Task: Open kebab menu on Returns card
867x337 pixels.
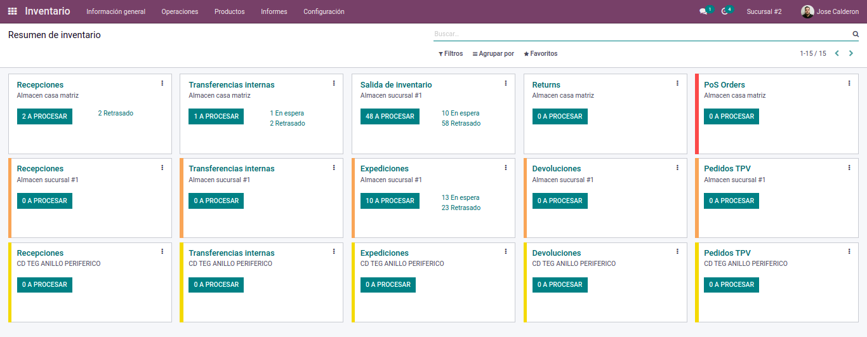Action: pyautogui.click(x=677, y=83)
